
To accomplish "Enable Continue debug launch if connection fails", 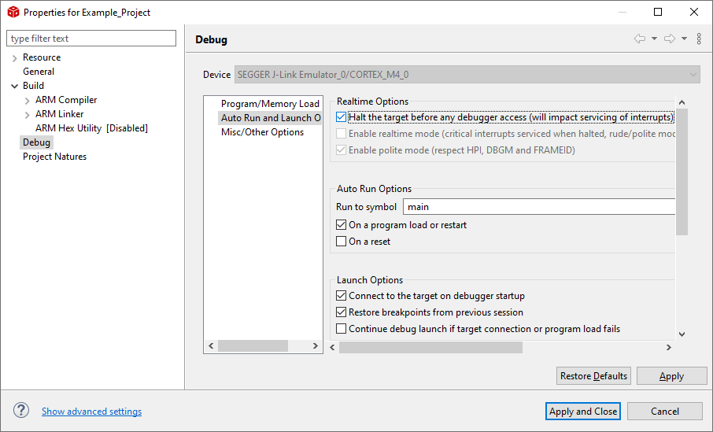I will point(341,329).
